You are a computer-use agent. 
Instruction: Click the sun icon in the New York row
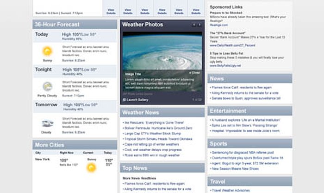click(x=91, y=167)
